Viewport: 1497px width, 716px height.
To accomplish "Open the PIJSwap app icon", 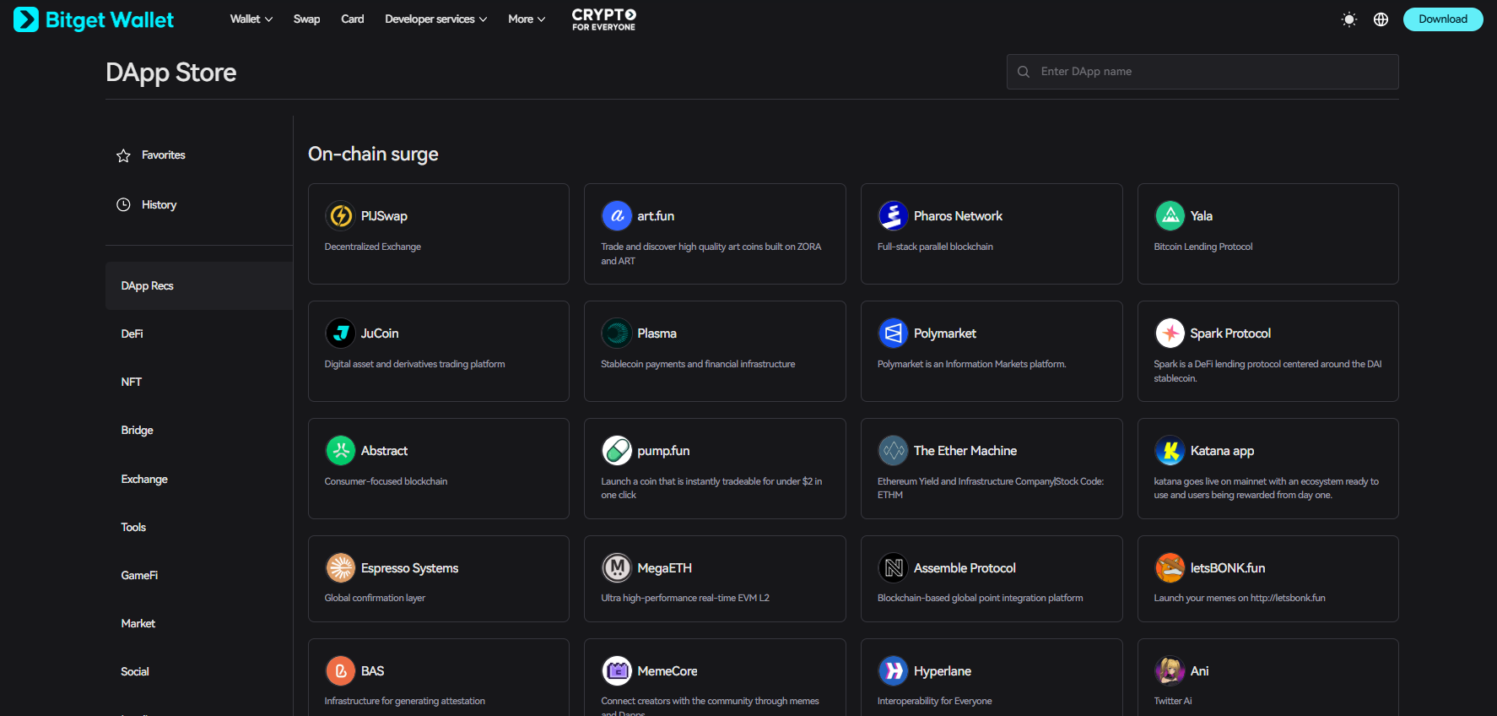I will point(340,216).
